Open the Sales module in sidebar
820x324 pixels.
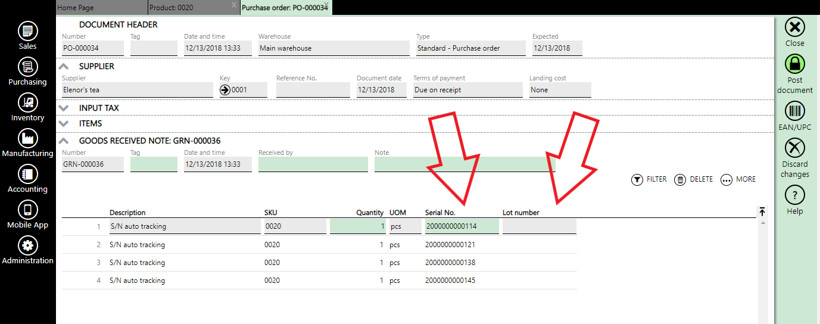click(x=27, y=32)
